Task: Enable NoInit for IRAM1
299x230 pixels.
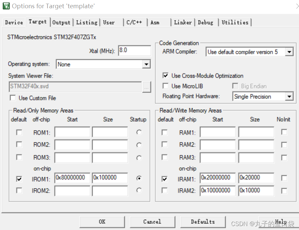Action: pos(284,178)
